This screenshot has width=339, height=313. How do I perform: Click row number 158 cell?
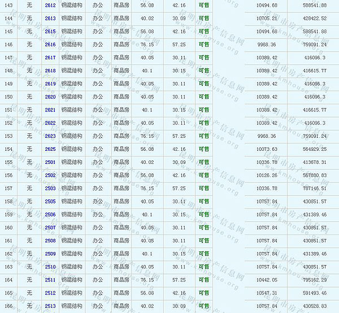8,201
